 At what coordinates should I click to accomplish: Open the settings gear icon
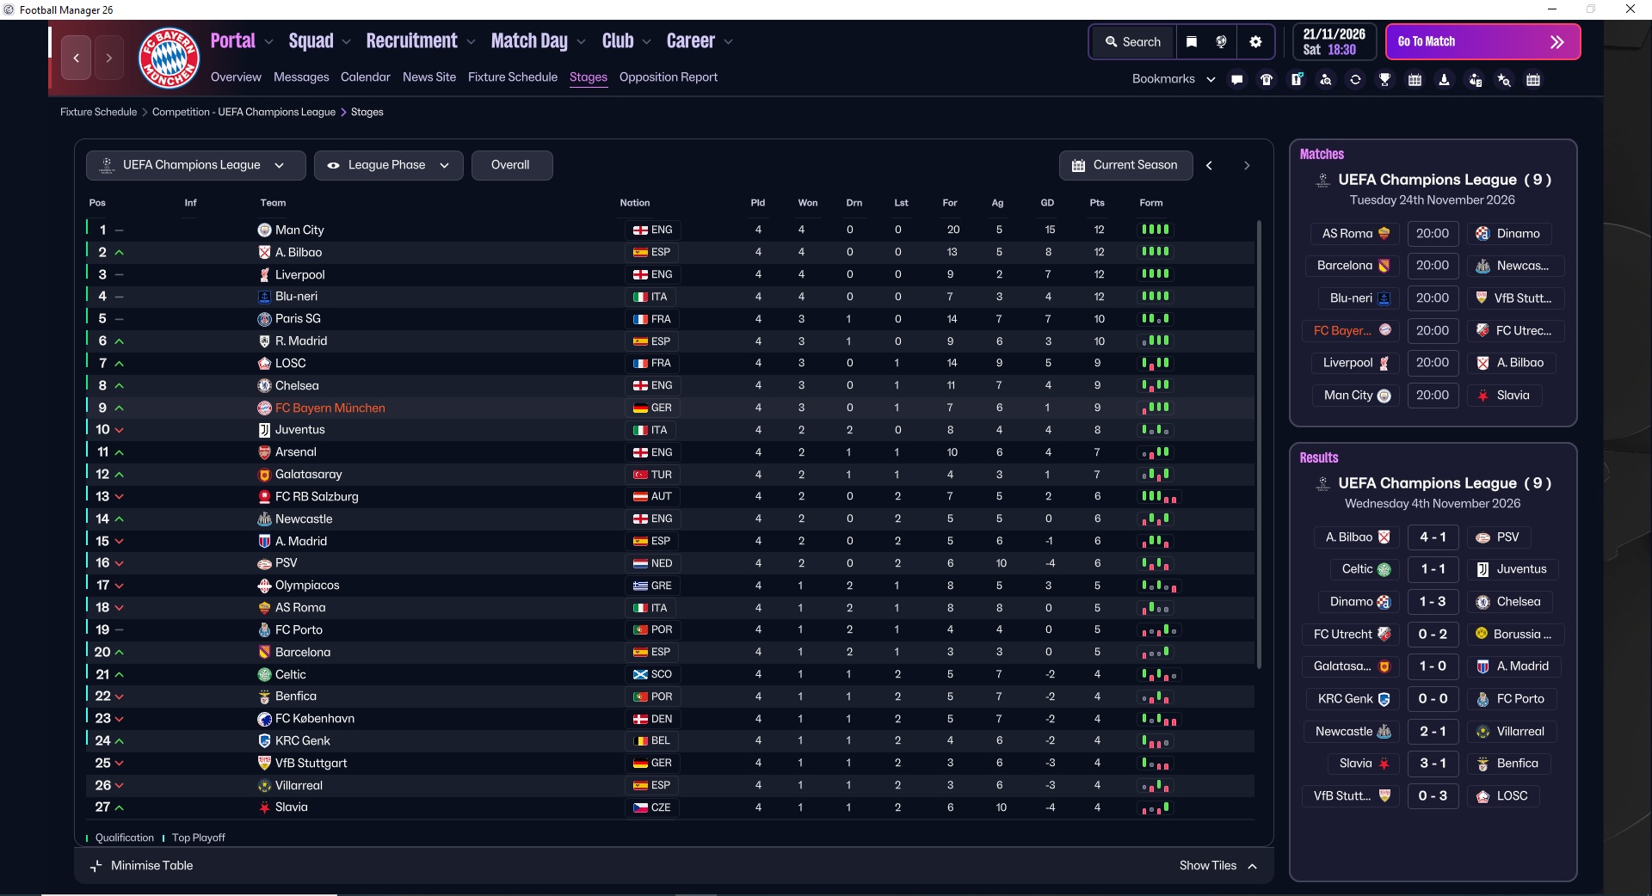click(x=1255, y=41)
